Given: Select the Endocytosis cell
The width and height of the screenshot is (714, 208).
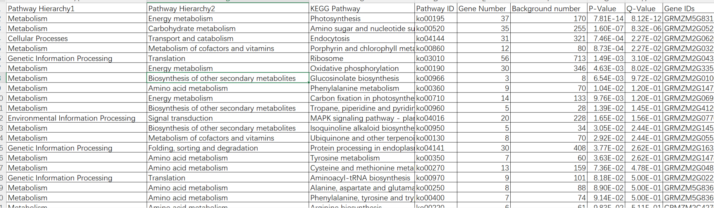Looking at the screenshot, I should 362,39.
